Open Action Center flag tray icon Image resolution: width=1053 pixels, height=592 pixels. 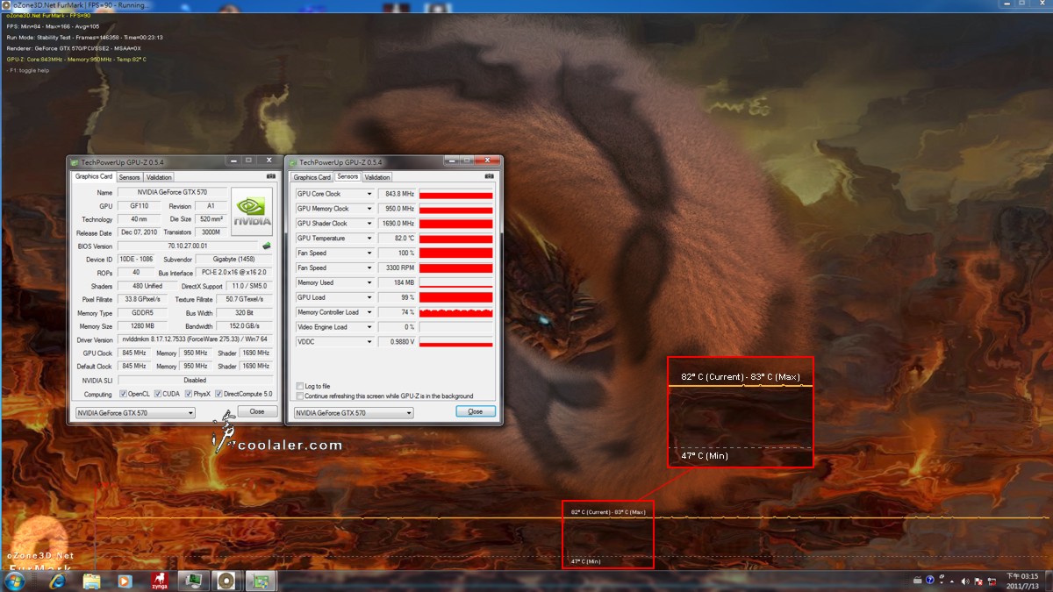[979, 581]
